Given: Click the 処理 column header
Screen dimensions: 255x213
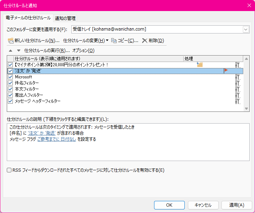Looking at the screenshot, I should coord(213,59).
